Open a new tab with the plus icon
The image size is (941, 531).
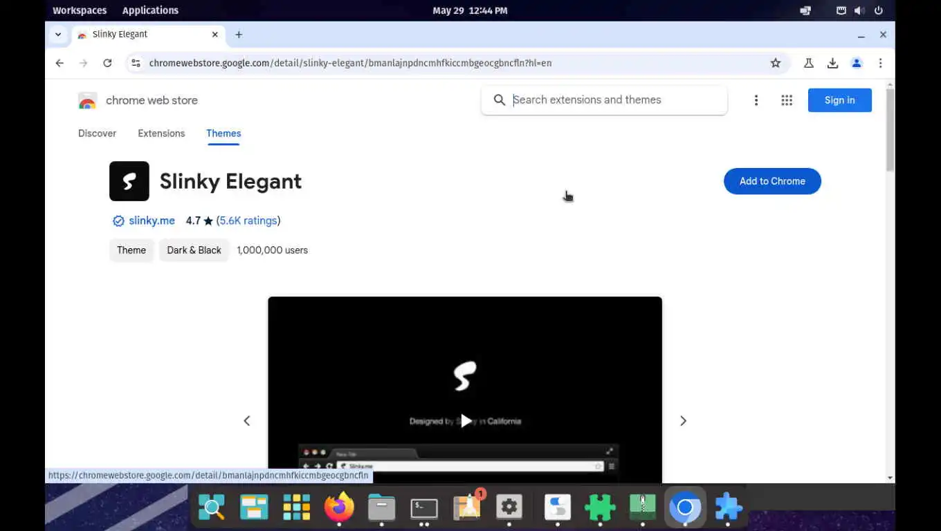[239, 35]
